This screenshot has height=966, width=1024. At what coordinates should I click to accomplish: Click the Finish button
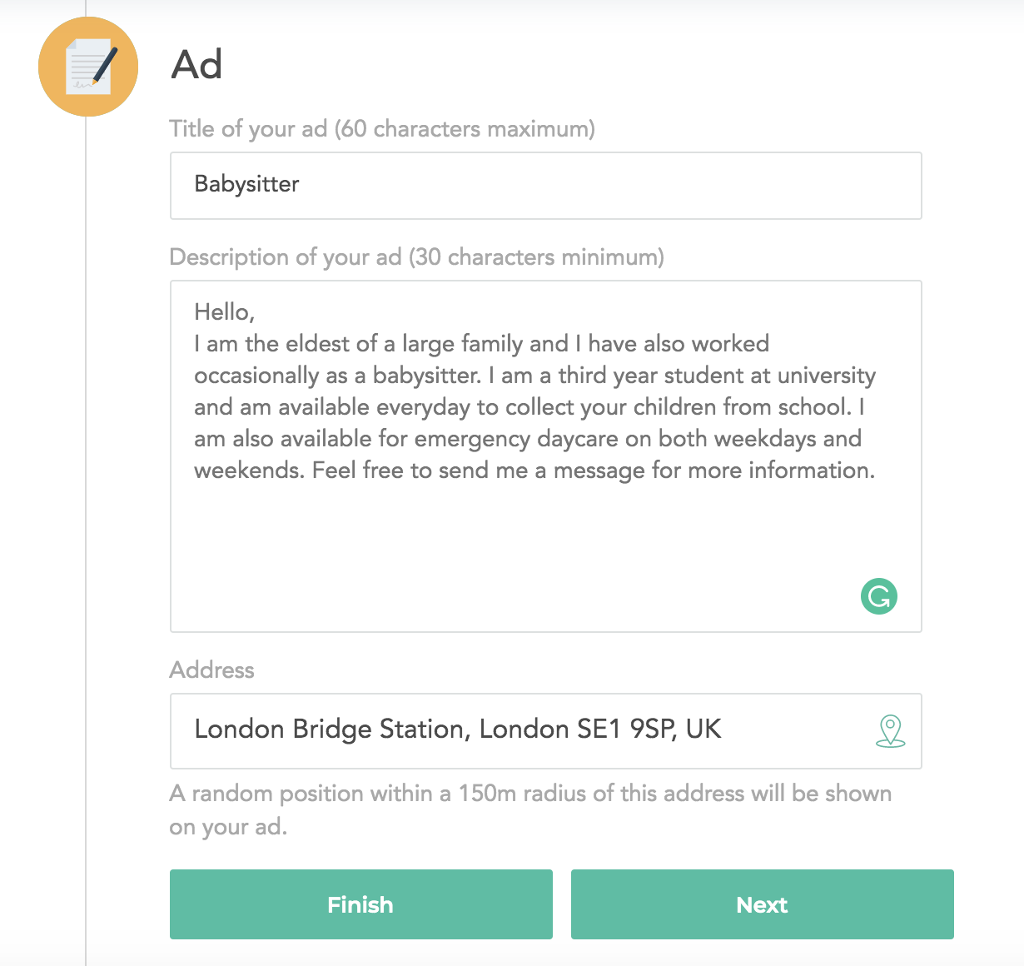(x=361, y=904)
